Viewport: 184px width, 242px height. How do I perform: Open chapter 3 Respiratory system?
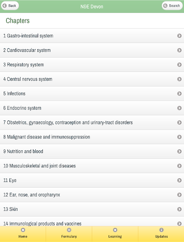pyautogui.click(x=92, y=65)
